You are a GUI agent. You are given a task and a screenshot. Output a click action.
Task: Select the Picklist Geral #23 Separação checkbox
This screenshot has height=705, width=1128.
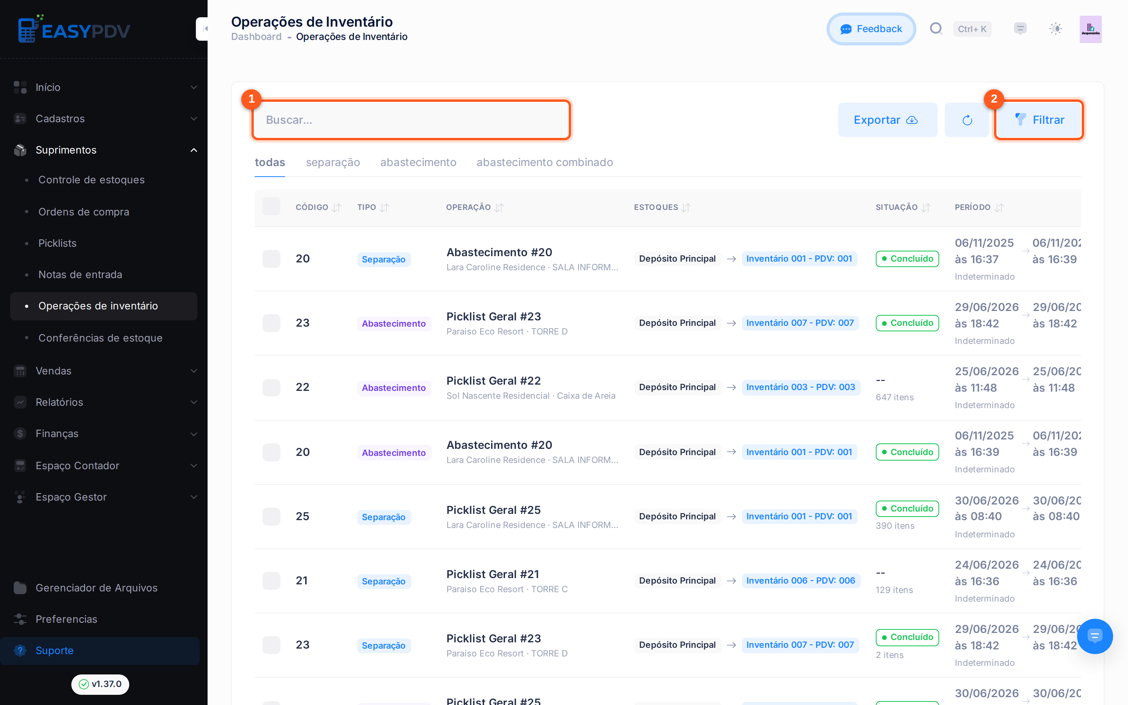tap(271, 645)
